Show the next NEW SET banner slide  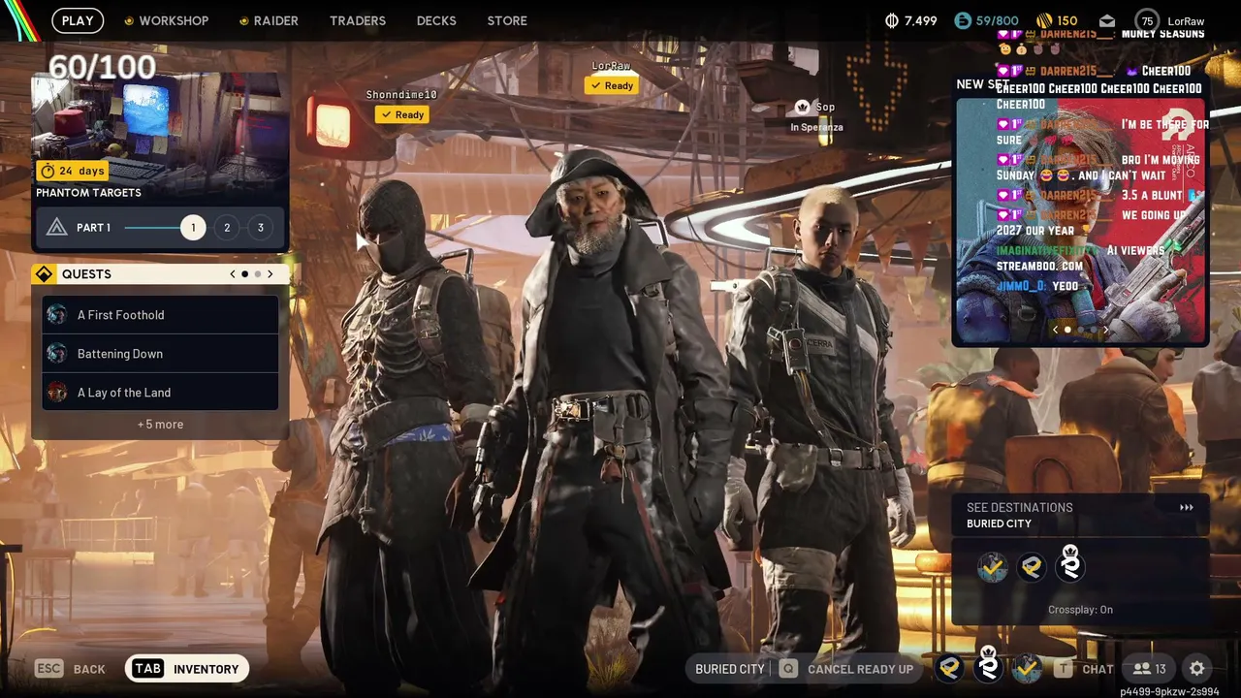(x=1105, y=330)
